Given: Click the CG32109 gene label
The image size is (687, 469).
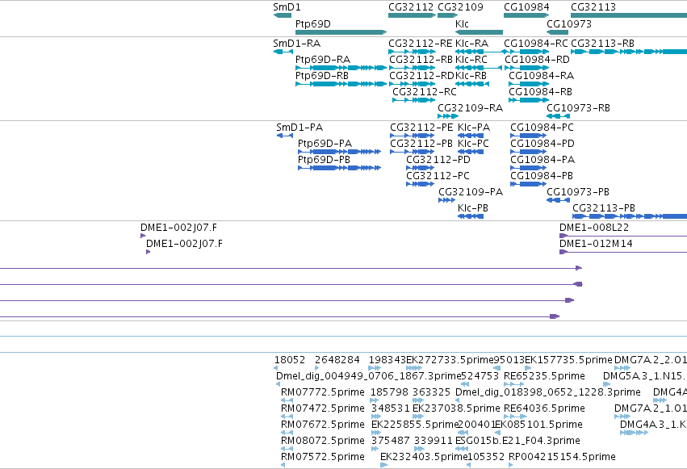Looking at the screenshot, I should pyautogui.click(x=460, y=7).
